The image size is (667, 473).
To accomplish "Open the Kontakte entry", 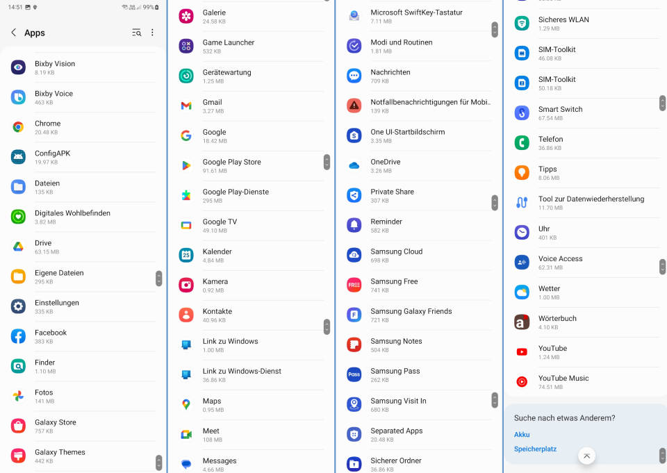I will coord(251,315).
